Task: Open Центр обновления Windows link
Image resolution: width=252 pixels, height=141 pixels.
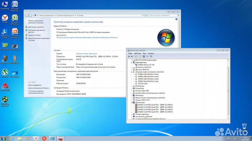Action: [38, 88]
